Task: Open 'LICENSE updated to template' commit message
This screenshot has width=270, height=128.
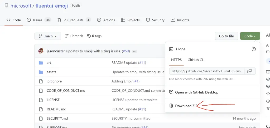Action: pyautogui.click(x=134, y=100)
